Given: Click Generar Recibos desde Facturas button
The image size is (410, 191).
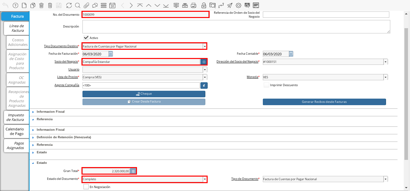Looking at the screenshot, I should point(324,102).
